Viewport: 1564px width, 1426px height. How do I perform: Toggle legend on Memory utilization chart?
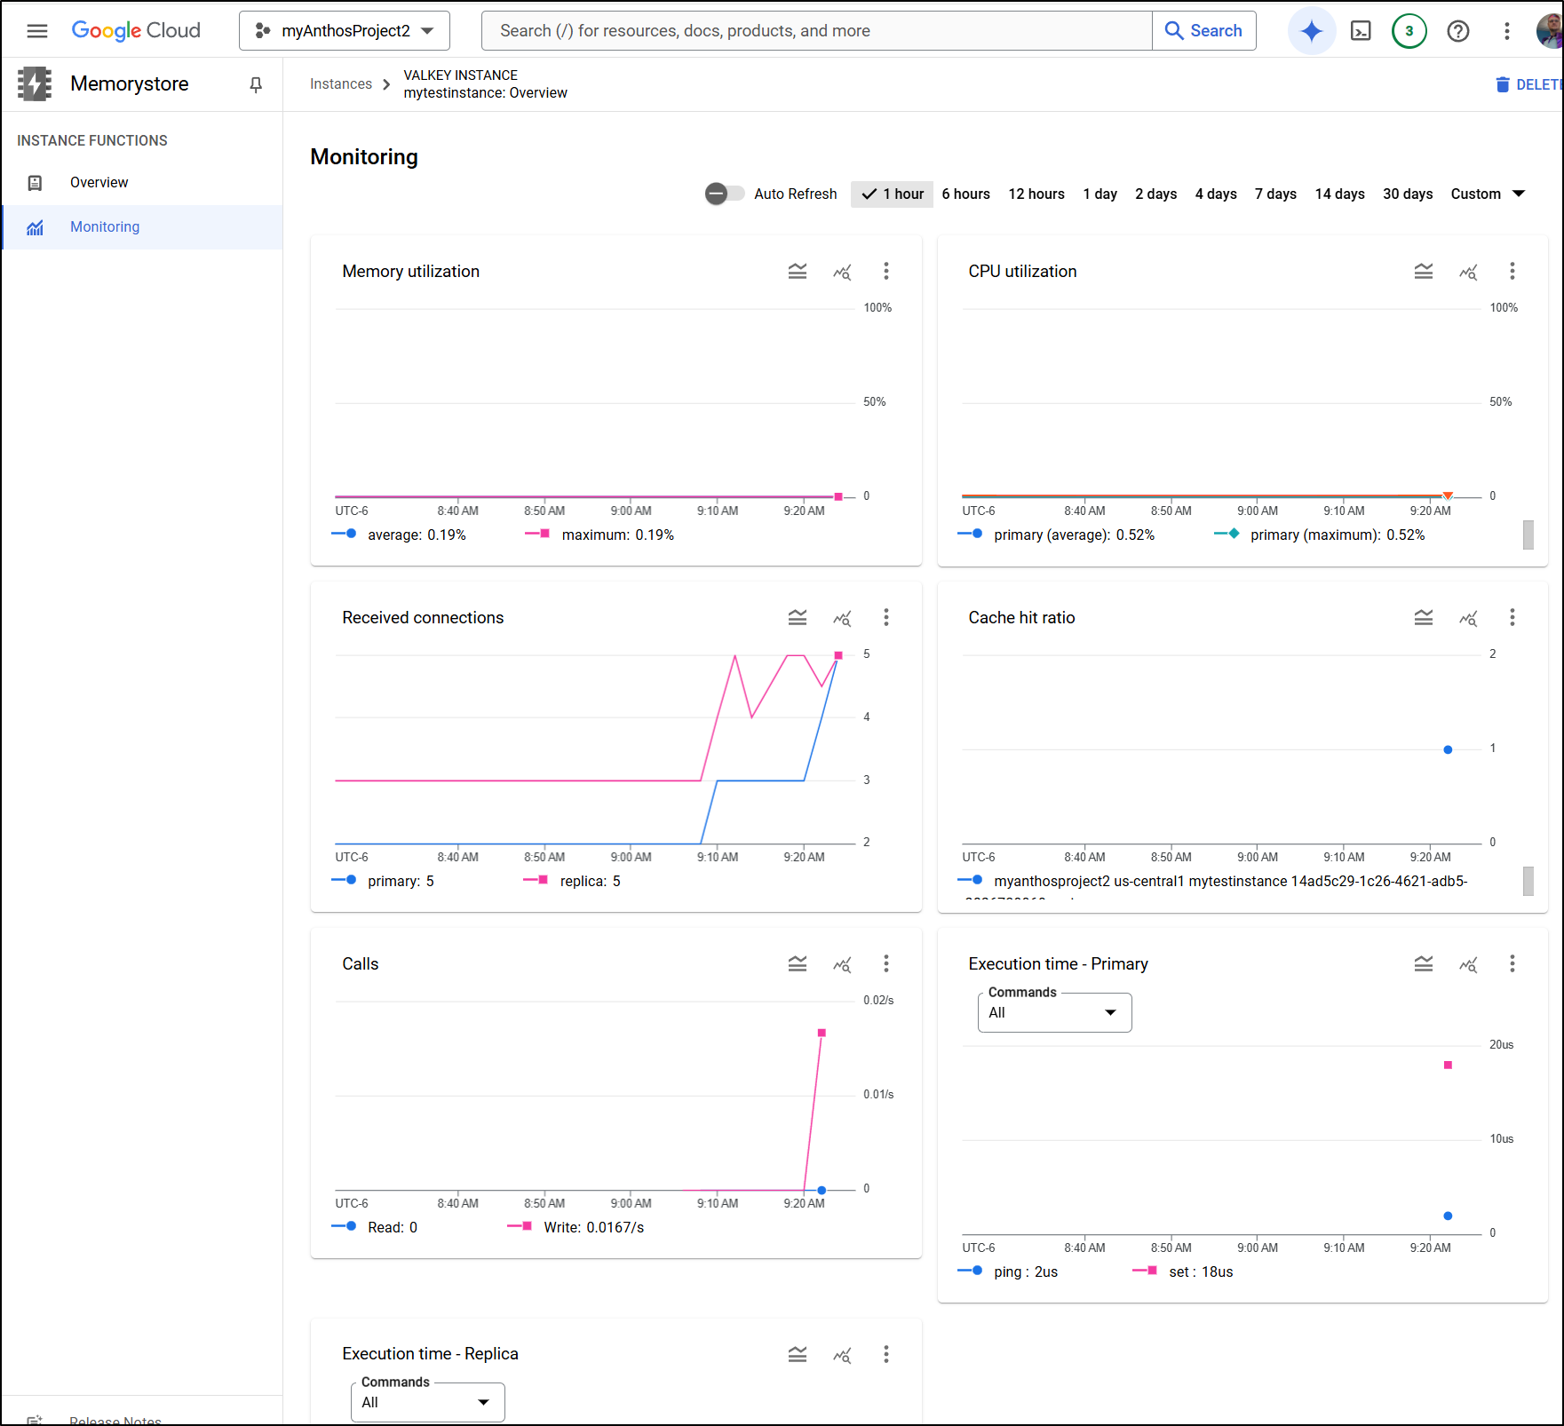pyautogui.click(x=798, y=272)
